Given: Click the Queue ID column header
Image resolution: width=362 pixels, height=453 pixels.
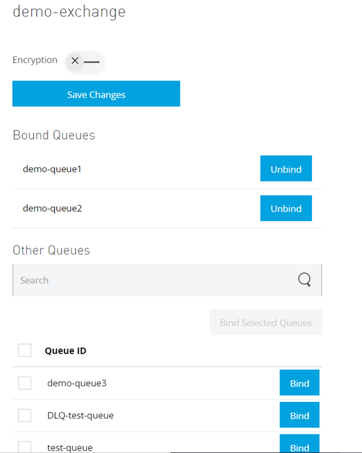Looking at the screenshot, I should [66, 351].
